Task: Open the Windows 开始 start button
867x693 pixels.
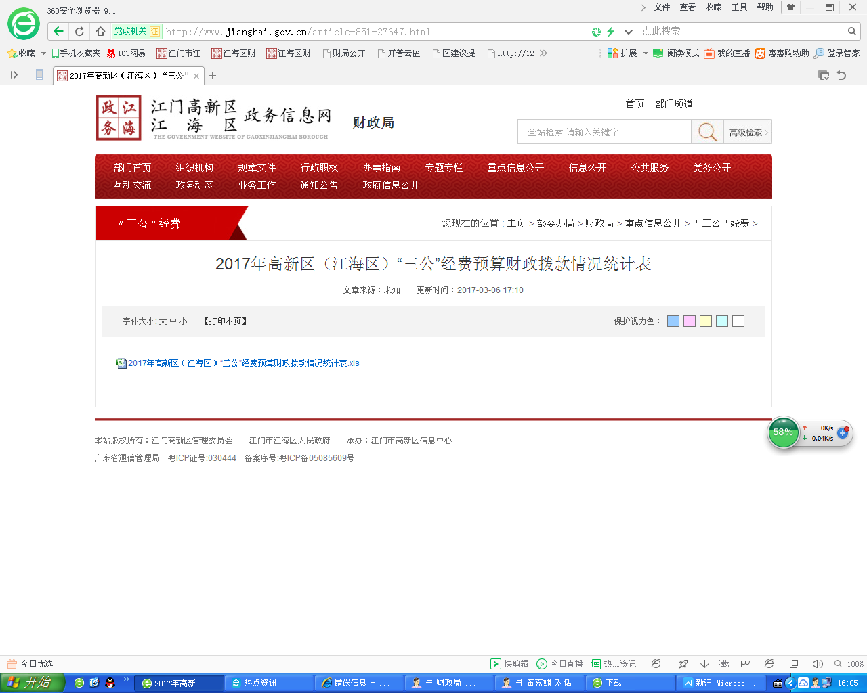Action: tap(32, 683)
